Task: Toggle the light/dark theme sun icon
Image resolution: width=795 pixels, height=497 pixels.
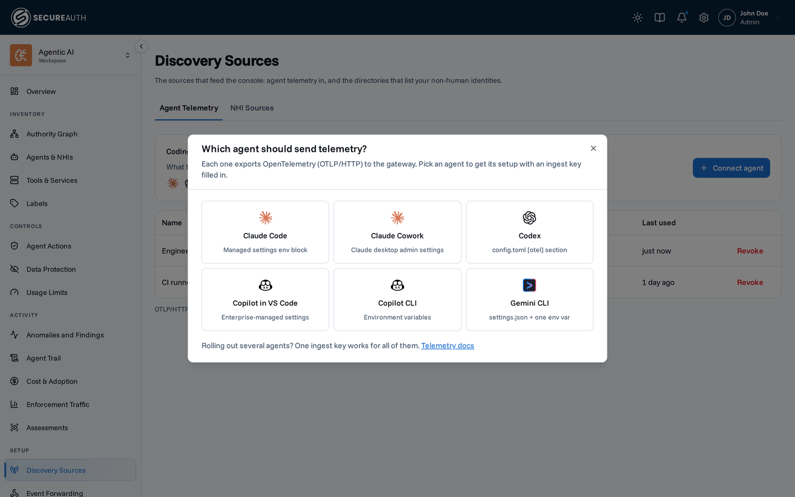Action: 638,18
